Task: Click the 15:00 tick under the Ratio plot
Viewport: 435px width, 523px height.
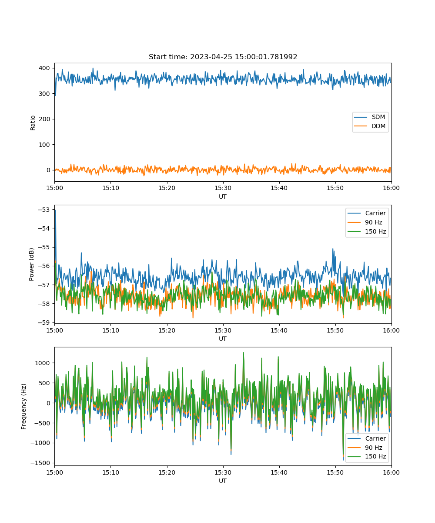Action: [54, 188]
